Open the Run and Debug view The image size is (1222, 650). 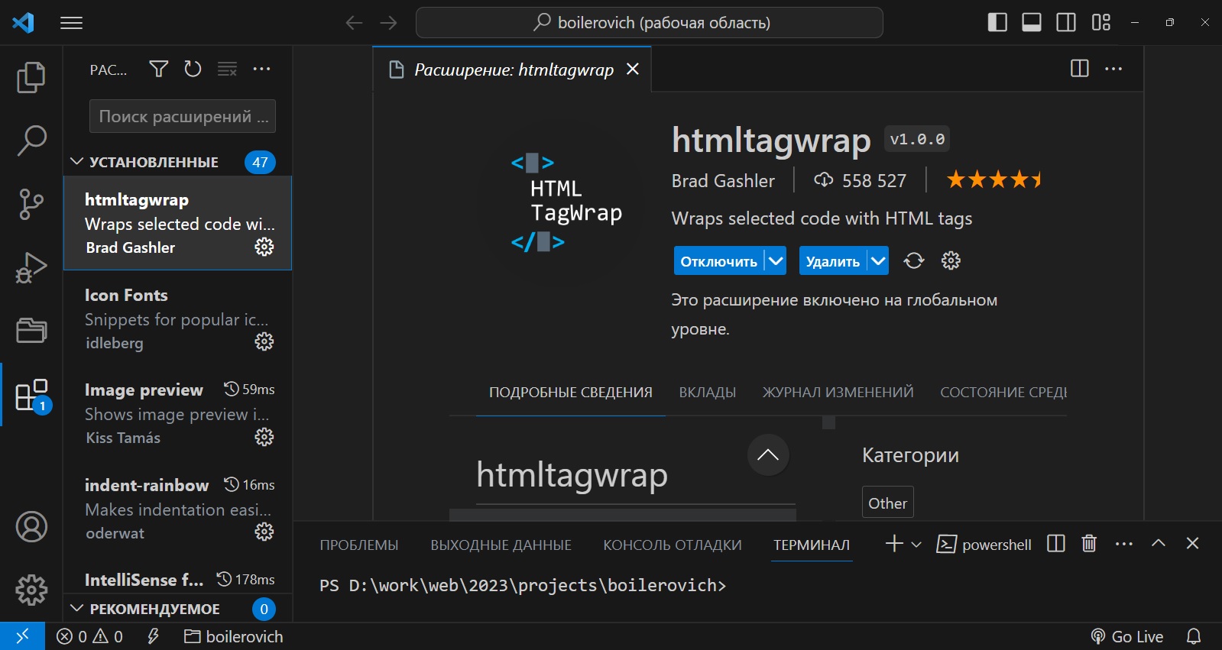(31, 267)
